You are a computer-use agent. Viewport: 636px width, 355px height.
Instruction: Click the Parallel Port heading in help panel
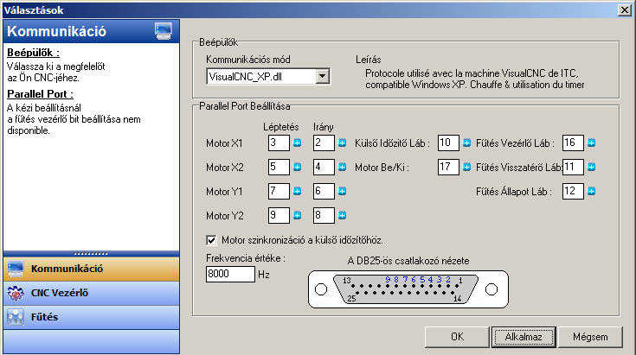tap(40, 94)
